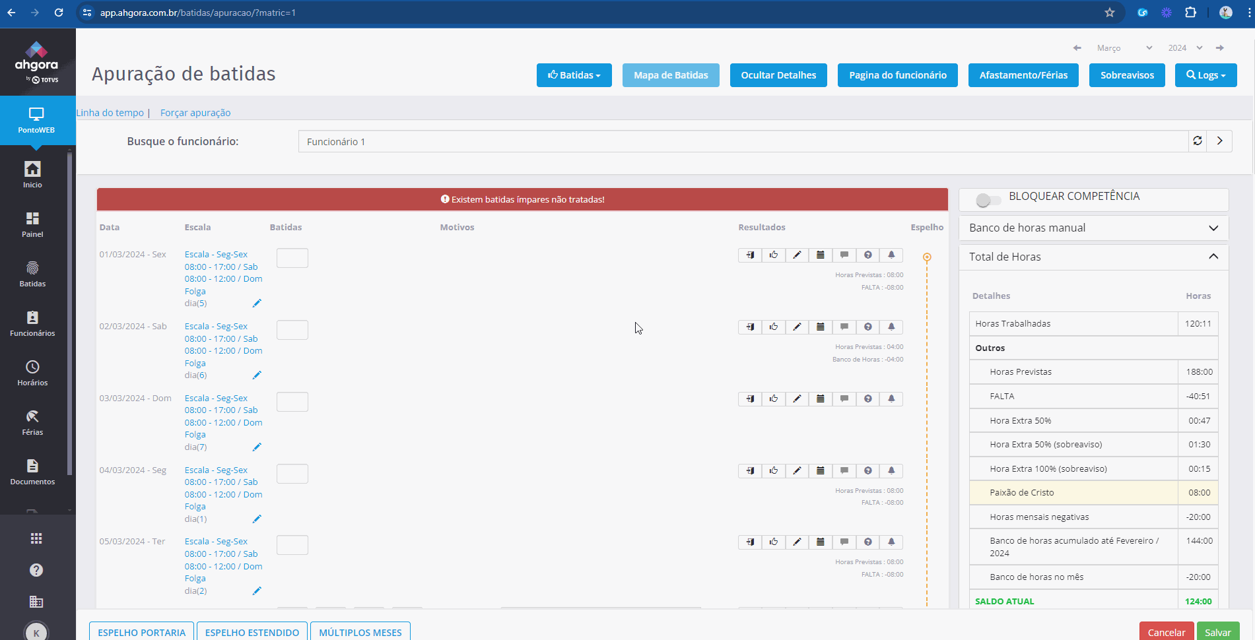Image resolution: width=1255 pixels, height=640 pixels.
Task: Click the batida input box for 03/03/2024
Action: click(x=292, y=402)
